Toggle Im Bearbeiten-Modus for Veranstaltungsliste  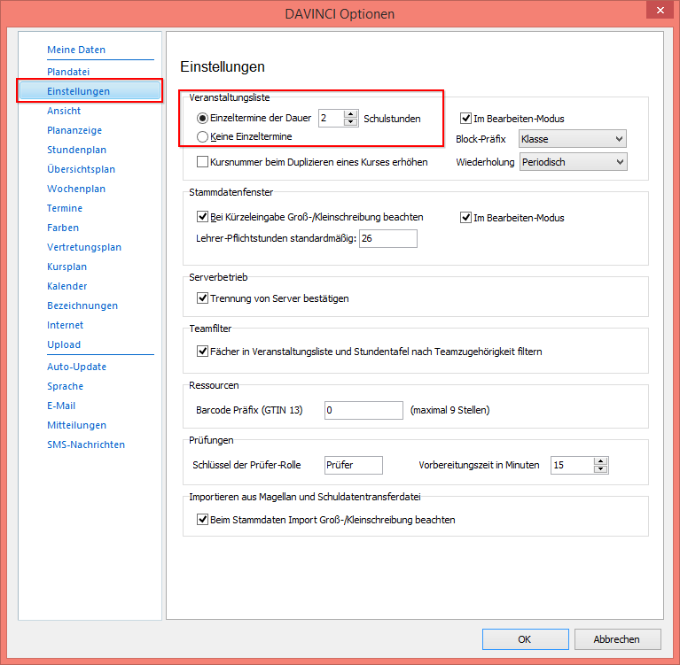coord(465,118)
